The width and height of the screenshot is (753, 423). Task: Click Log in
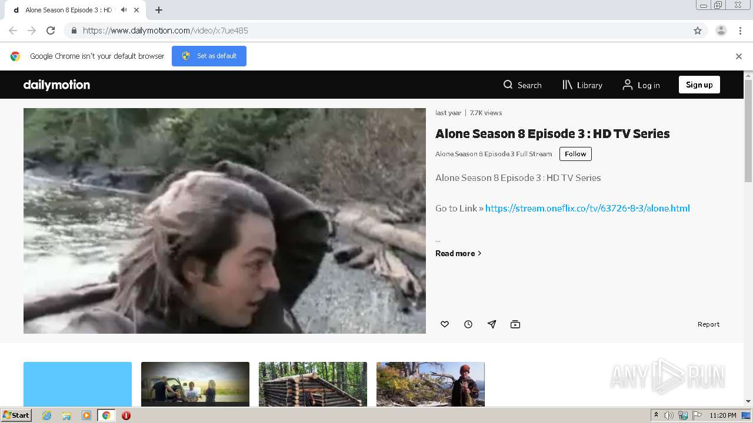pos(641,85)
